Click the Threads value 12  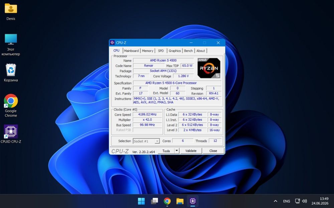[x=215, y=141]
